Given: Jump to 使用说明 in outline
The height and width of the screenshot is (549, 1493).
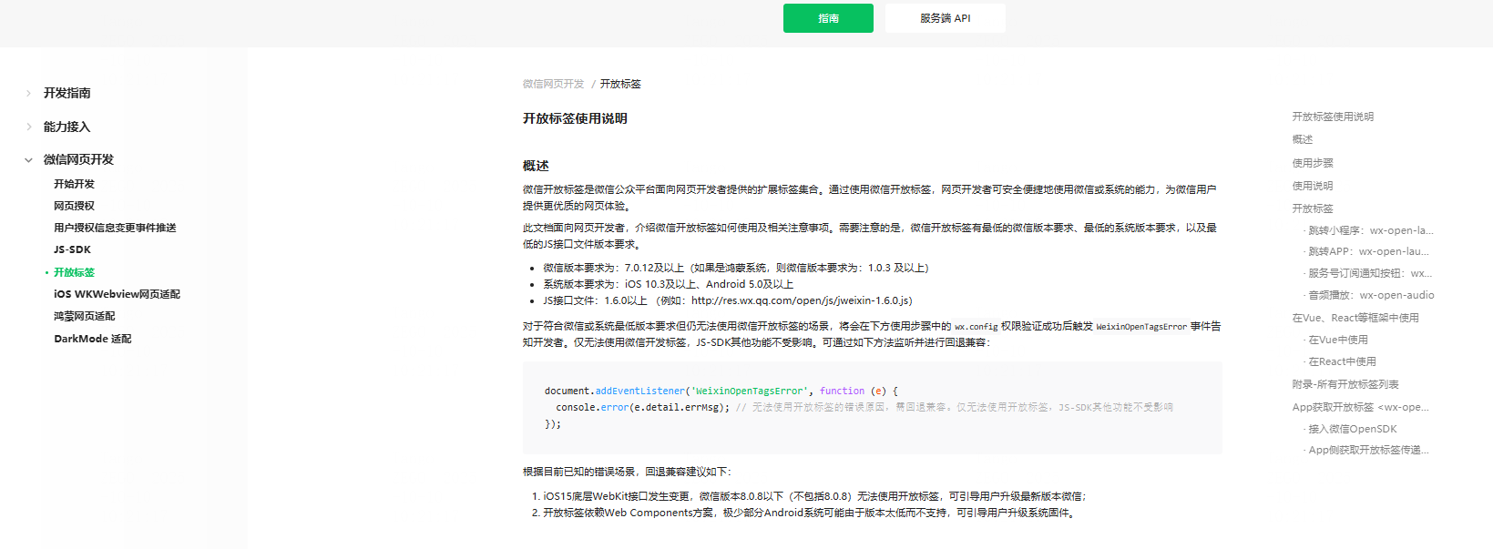Looking at the screenshot, I should pos(1313,186).
